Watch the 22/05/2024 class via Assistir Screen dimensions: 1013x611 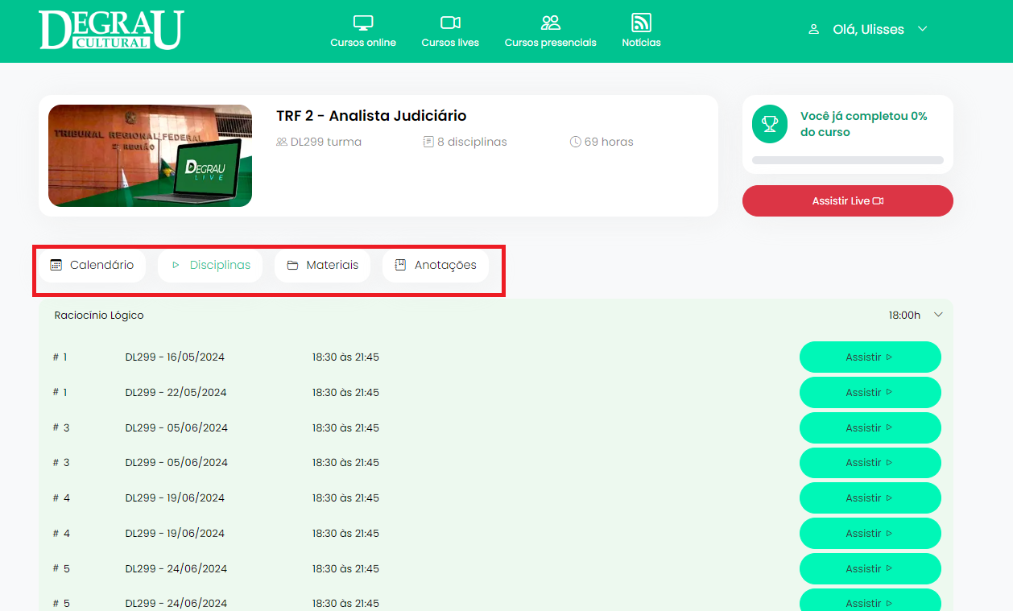point(870,393)
